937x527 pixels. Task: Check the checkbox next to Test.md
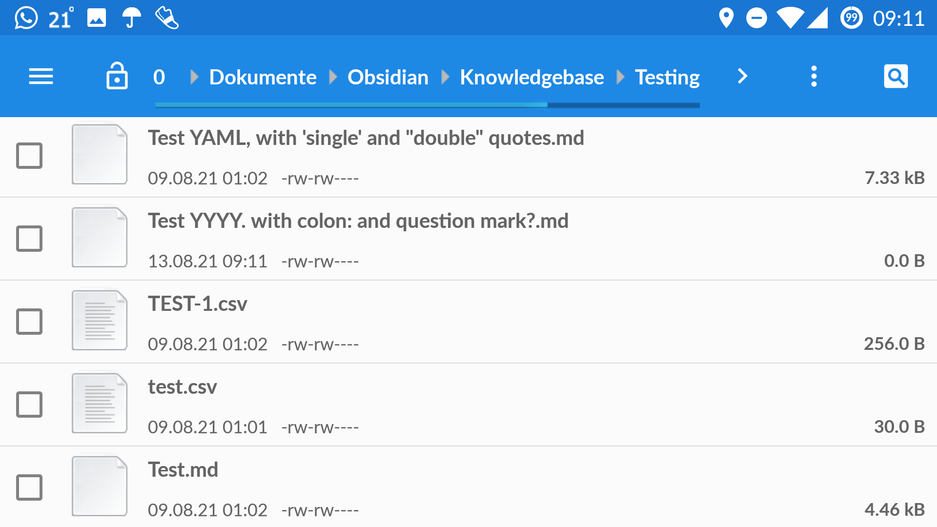pos(29,486)
